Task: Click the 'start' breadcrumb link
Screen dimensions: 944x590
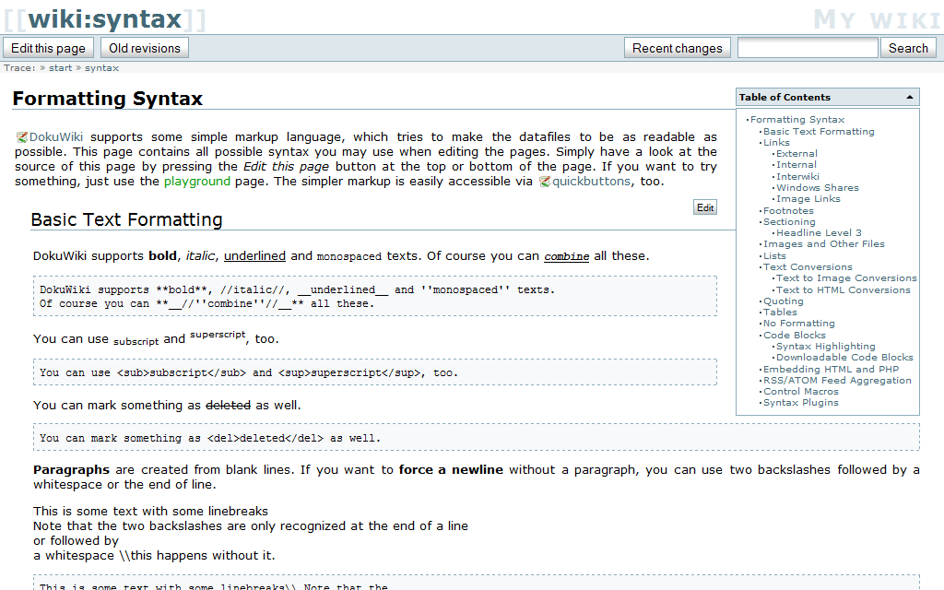Action: pyautogui.click(x=60, y=68)
